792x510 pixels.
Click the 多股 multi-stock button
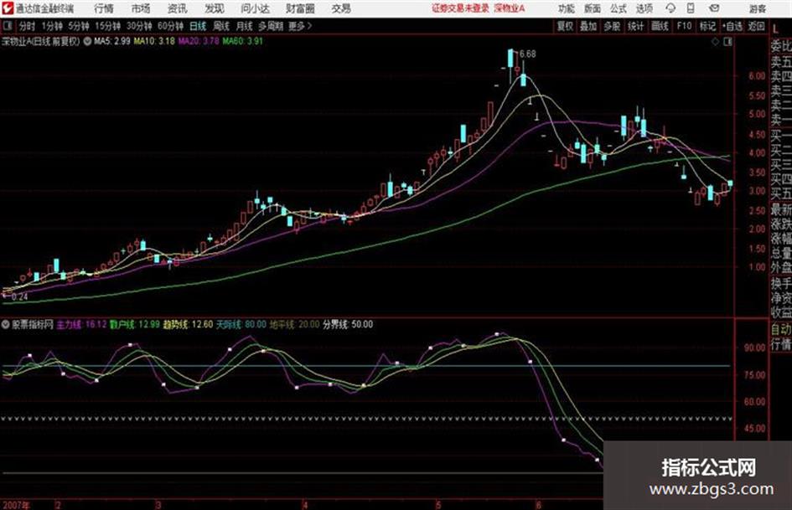(612, 26)
